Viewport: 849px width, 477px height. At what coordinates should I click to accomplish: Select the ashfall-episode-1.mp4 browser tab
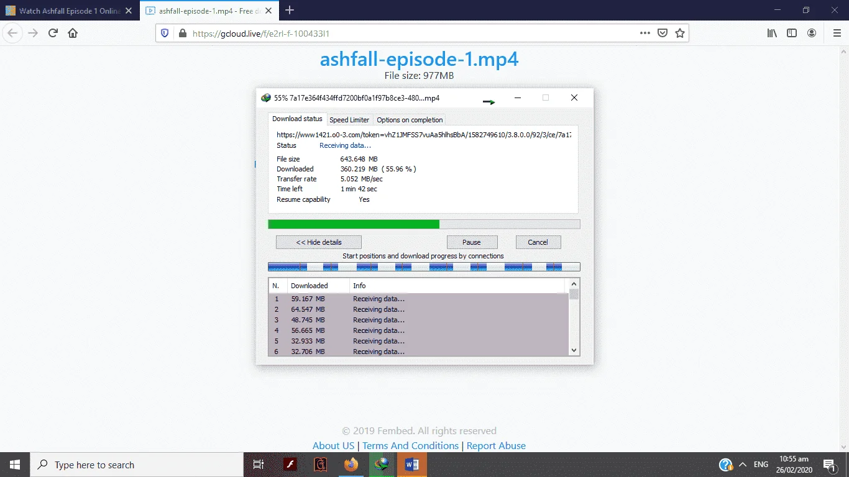coord(208,11)
